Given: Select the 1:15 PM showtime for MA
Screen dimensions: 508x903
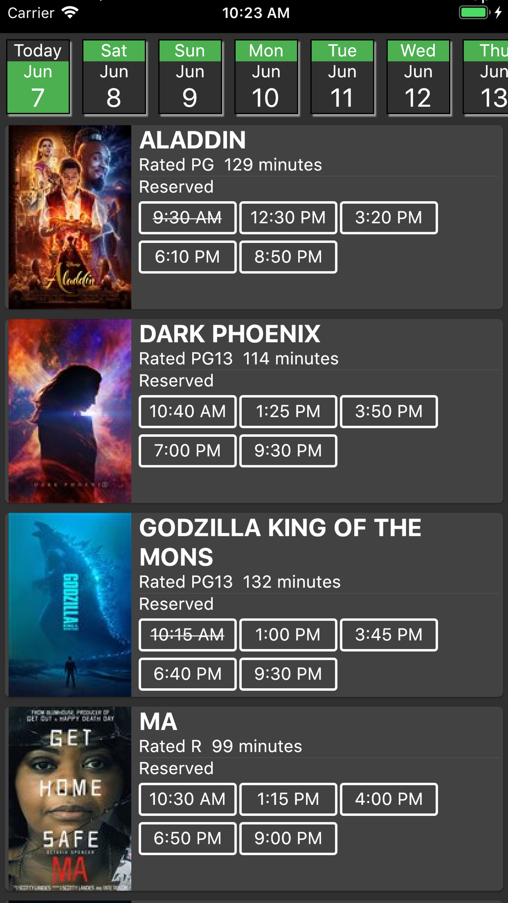Looking at the screenshot, I should point(288,799).
